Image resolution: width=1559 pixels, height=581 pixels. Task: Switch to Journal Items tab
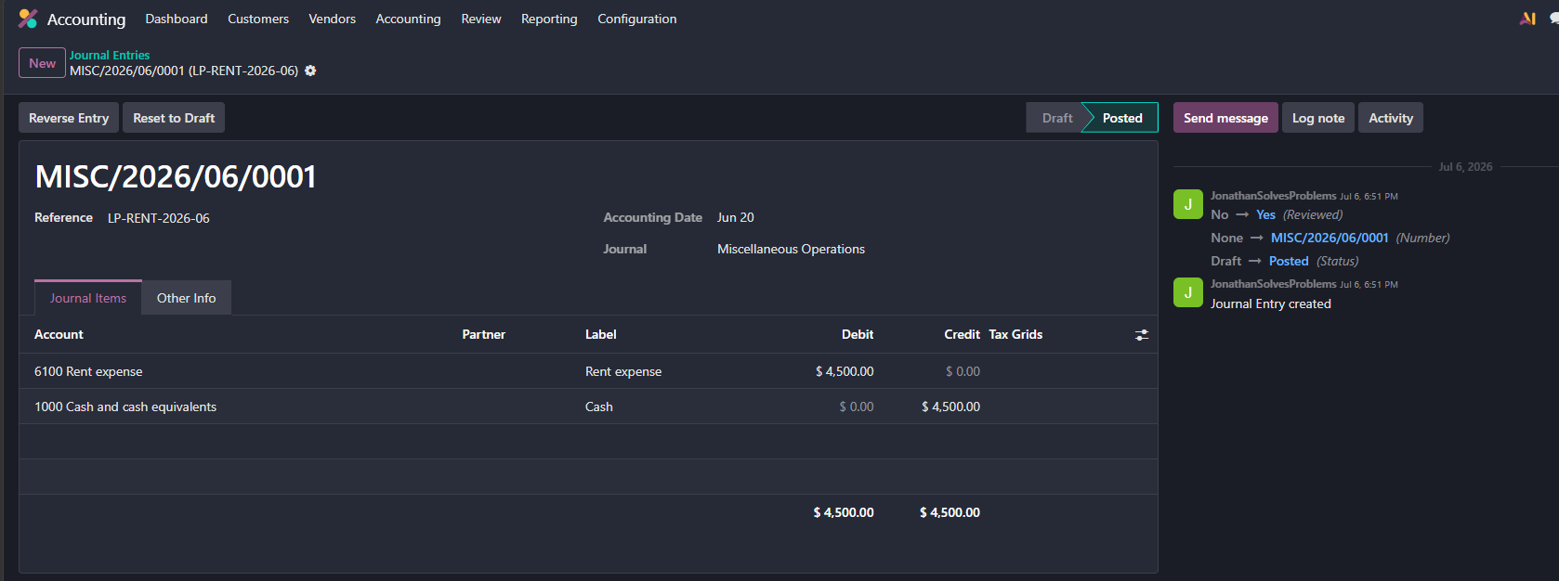coord(88,298)
